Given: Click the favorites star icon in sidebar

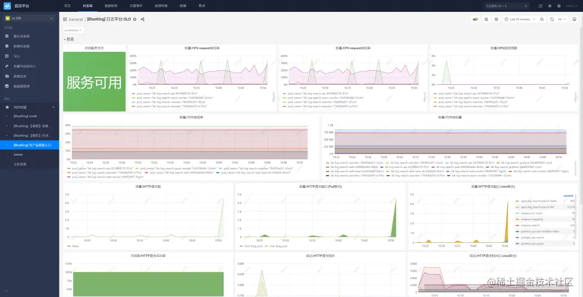Looking at the screenshot, I should click(x=6, y=107).
